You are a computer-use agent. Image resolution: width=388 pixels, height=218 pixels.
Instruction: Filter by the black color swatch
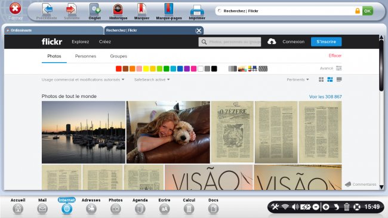[x=214, y=69]
